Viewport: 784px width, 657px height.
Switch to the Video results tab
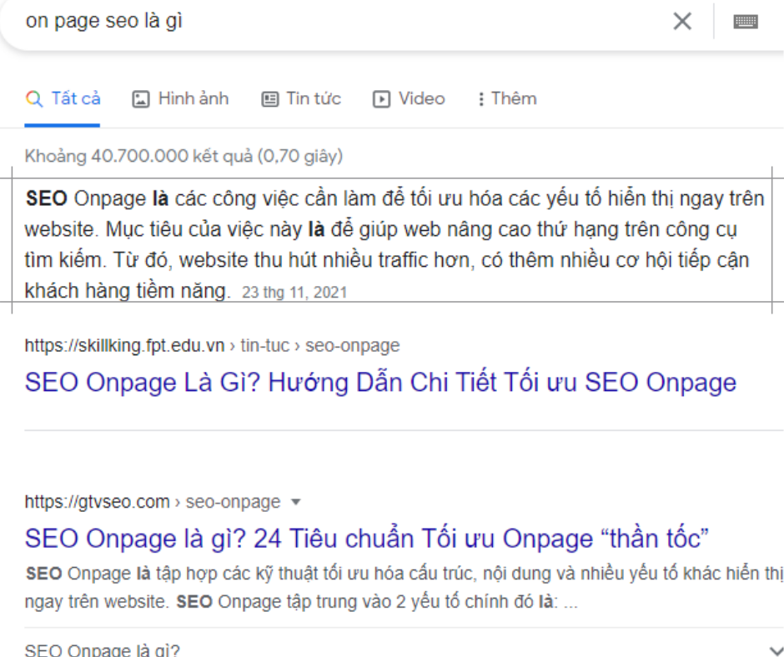[421, 98]
